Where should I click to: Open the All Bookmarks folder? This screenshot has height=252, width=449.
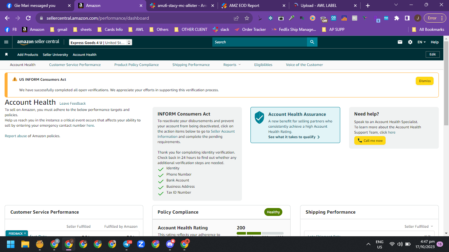[x=428, y=30]
